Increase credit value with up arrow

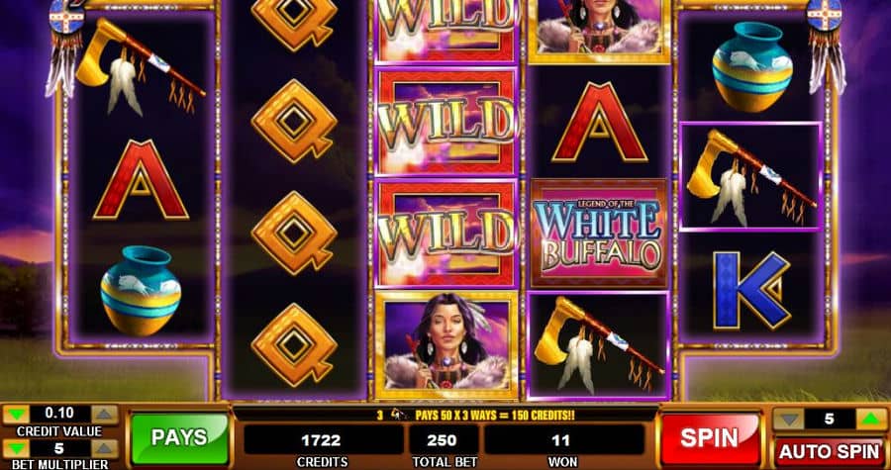point(105,415)
